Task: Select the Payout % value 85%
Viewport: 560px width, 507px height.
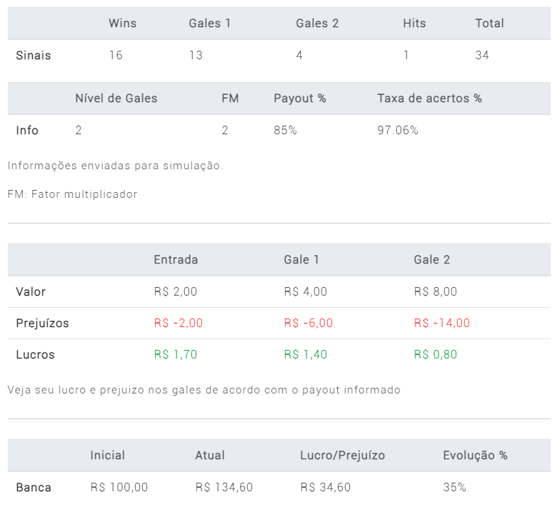Action: coord(285,130)
